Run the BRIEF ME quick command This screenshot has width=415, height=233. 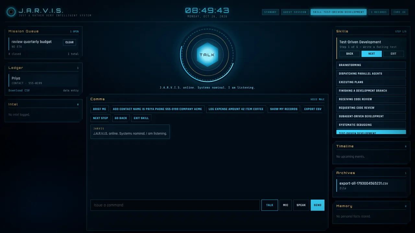tap(100, 109)
